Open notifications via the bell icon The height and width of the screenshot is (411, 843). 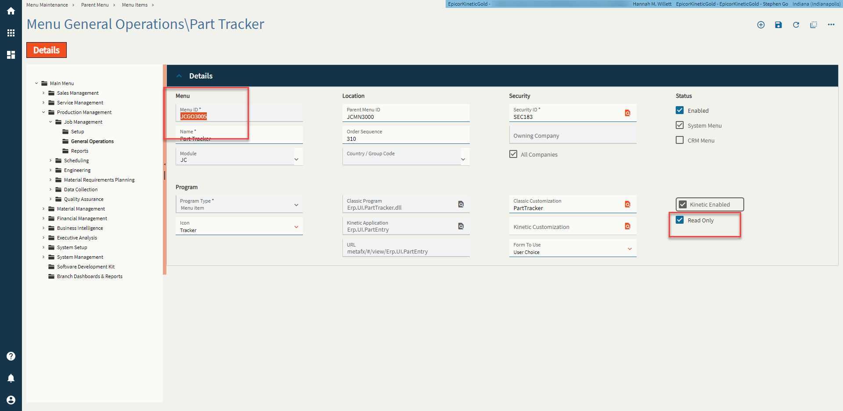pos(11,378)
